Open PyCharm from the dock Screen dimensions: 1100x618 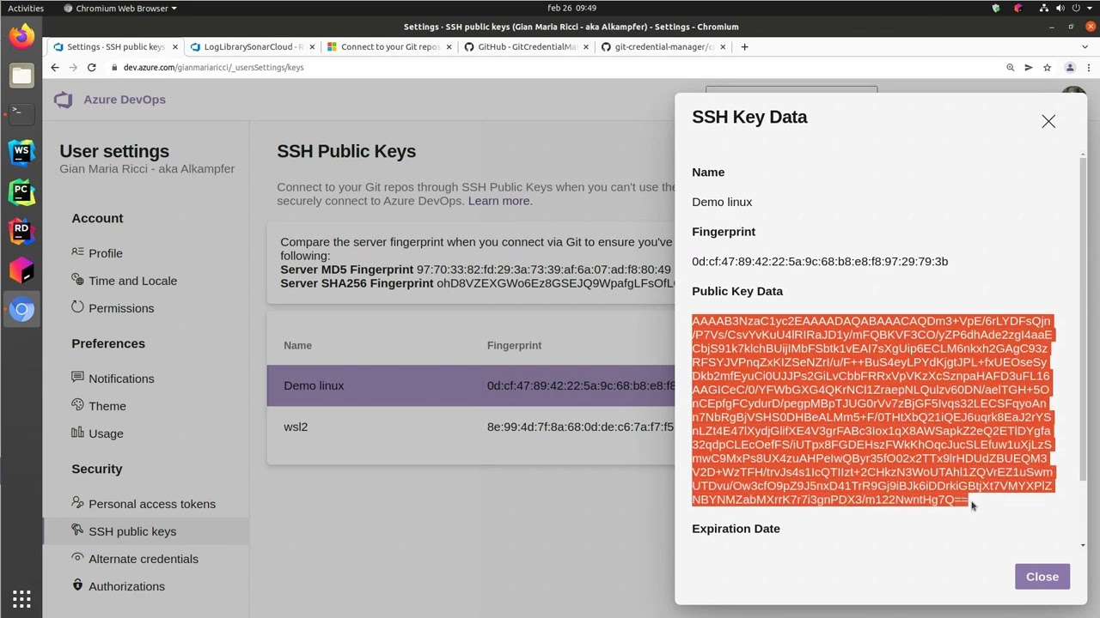tap(21, 192)
